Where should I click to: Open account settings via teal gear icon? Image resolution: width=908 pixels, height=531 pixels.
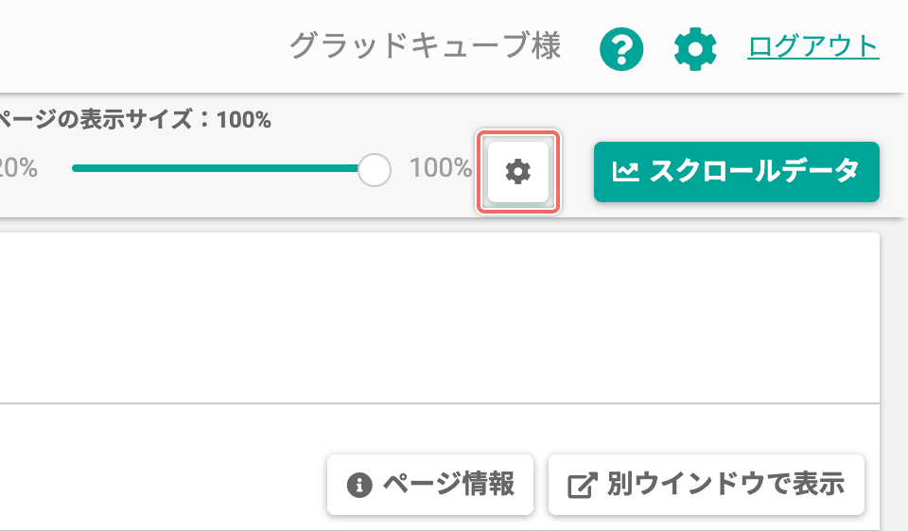pos(695,49)
